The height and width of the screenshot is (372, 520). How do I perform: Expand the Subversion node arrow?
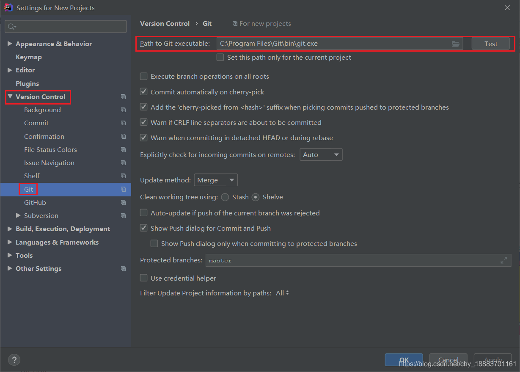tap(18, 215)
